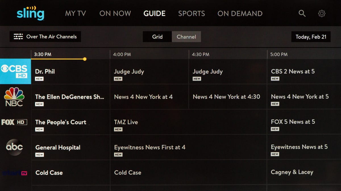Select General Hospital on abc
Screen dimensions: 341x191
[x=70, y=147]
